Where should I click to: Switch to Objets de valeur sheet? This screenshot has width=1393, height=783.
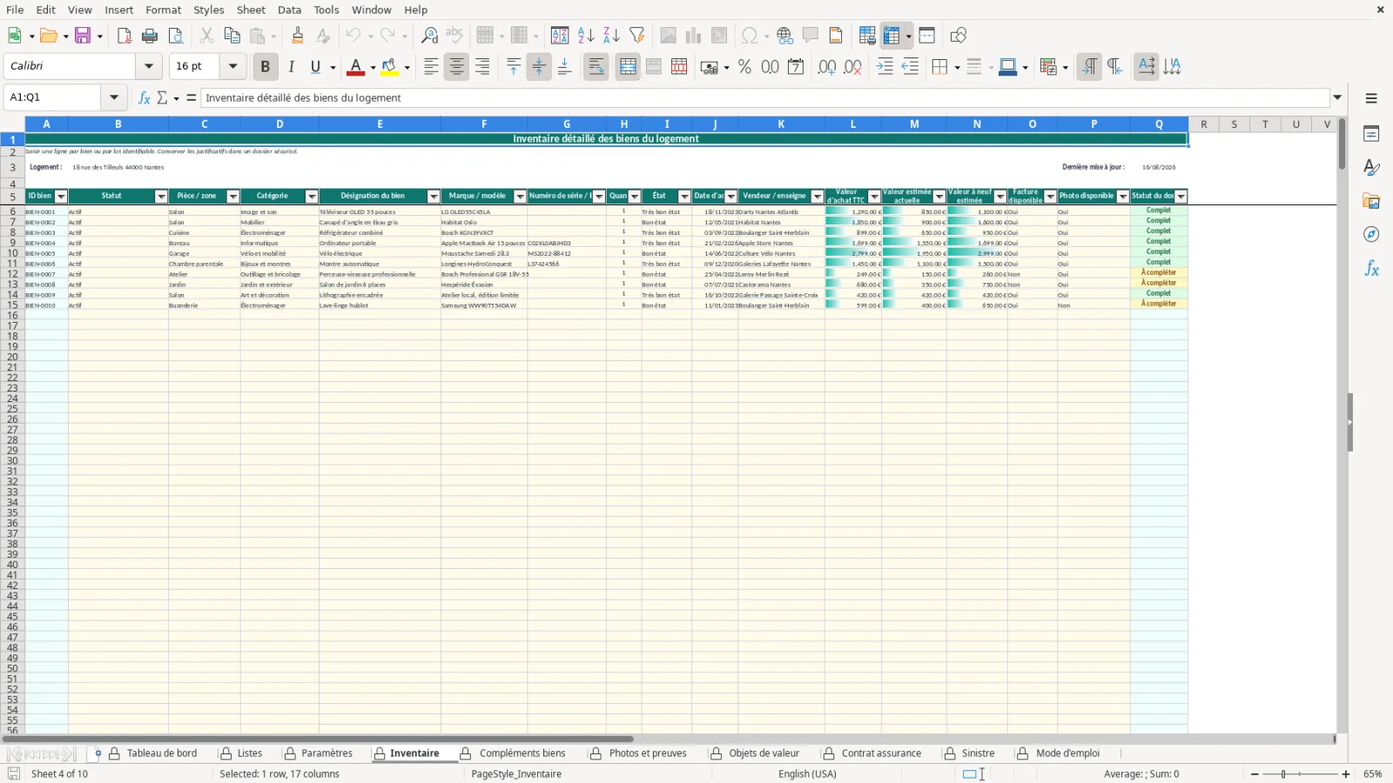(764, 753)
